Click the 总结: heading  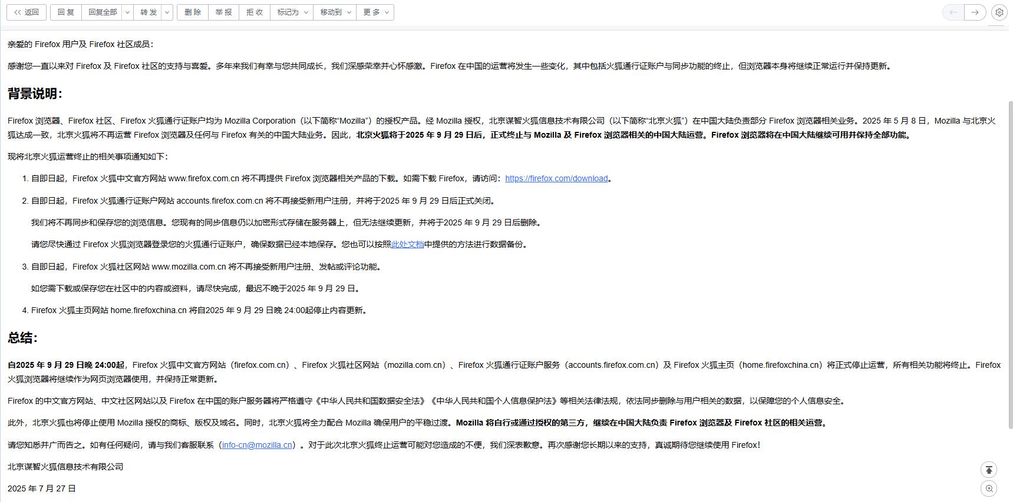(x=22, y=338)
